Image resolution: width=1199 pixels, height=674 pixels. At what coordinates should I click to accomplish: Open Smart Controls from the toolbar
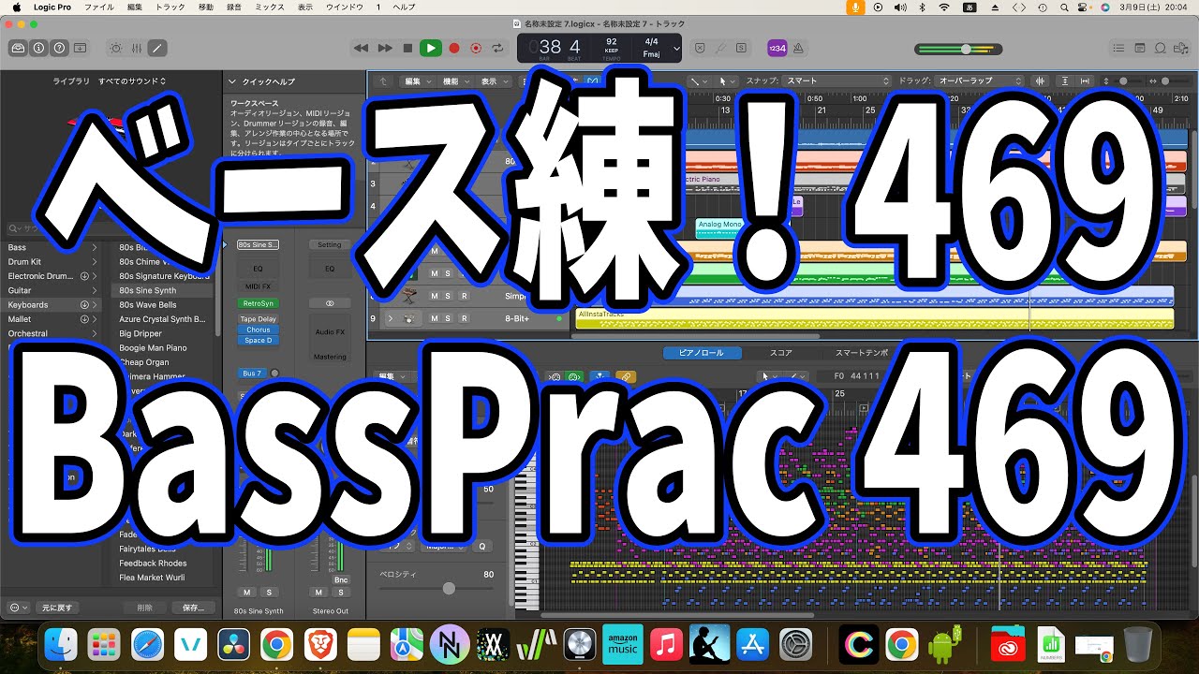(116, 48)
